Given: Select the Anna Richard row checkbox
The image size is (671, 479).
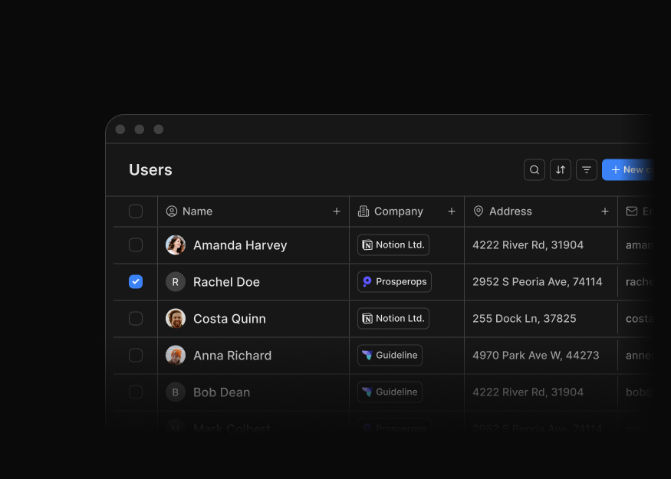Looking at the screenshot, I should [136, 355].
